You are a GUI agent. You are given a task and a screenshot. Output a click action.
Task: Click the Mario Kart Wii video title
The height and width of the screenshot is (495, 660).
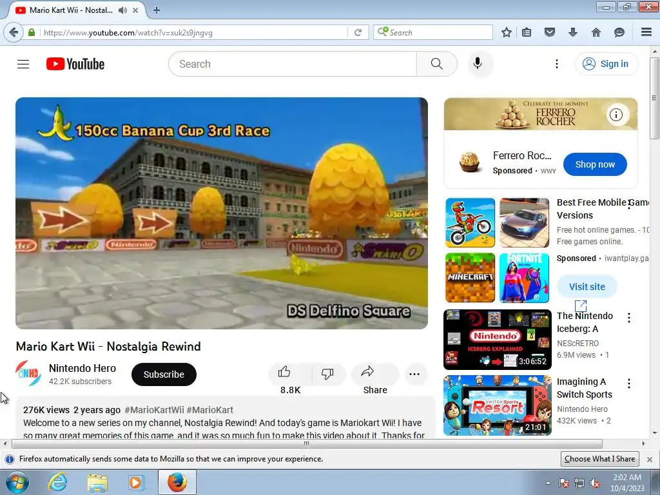pyautogui.click(x=108, y=346)
